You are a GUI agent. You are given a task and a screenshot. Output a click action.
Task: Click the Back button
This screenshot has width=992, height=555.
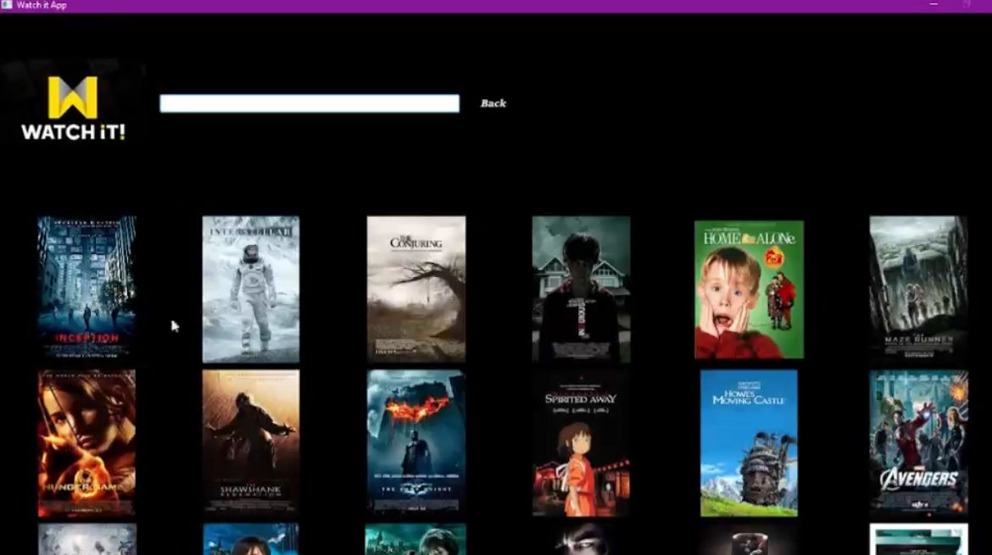click(492, 103)
